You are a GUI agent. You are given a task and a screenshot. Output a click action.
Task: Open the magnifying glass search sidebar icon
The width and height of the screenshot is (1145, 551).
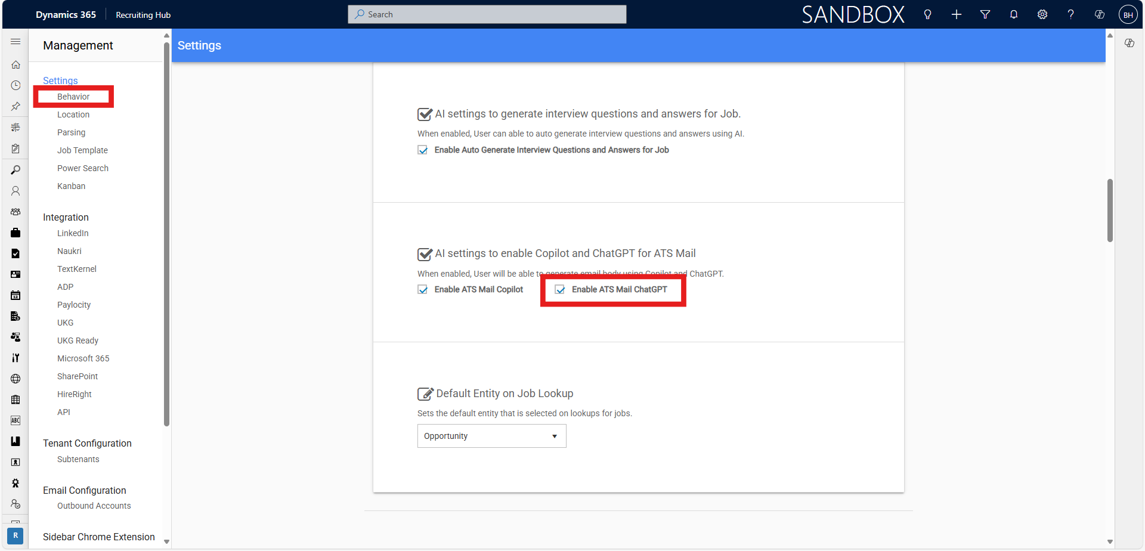16,170
